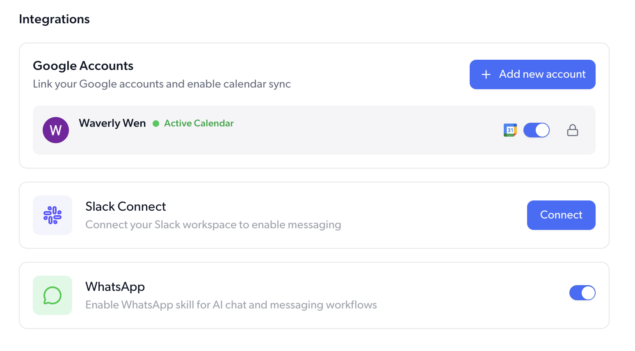Click the Waverly Wen account name
635x351 pixels.
coord(112,123)
